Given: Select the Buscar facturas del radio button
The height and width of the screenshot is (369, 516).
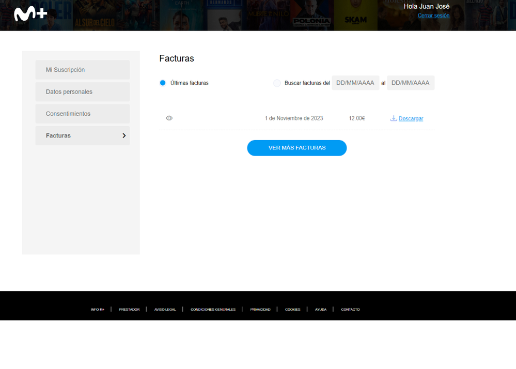Looking at the screenshot, I should pyautogui.click(x=277, y=83).
